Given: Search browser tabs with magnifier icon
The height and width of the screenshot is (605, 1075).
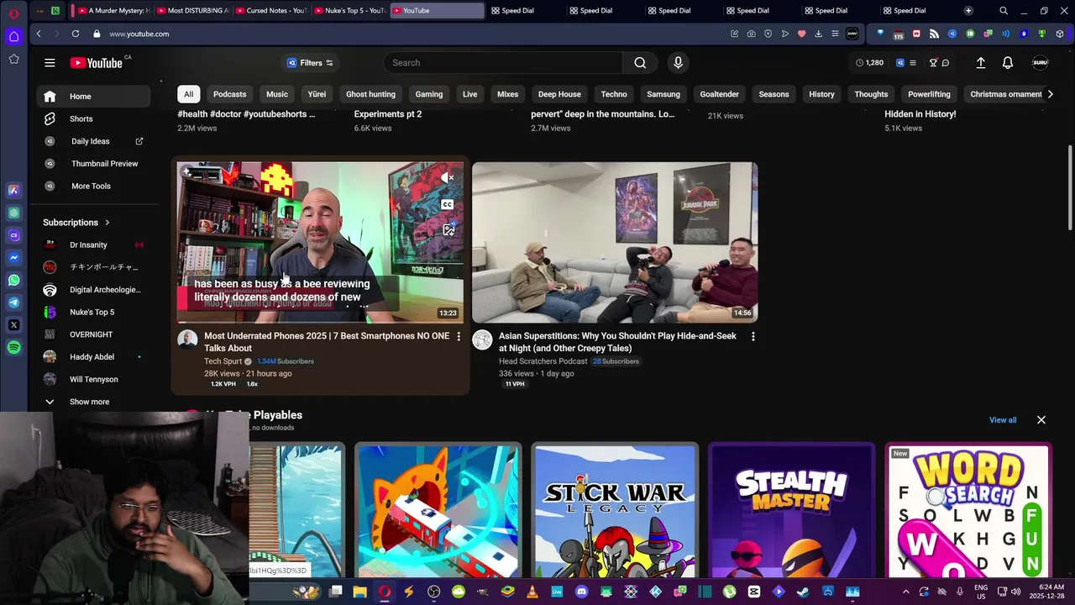Looking at the screenshot, I should pos(1003,11).
